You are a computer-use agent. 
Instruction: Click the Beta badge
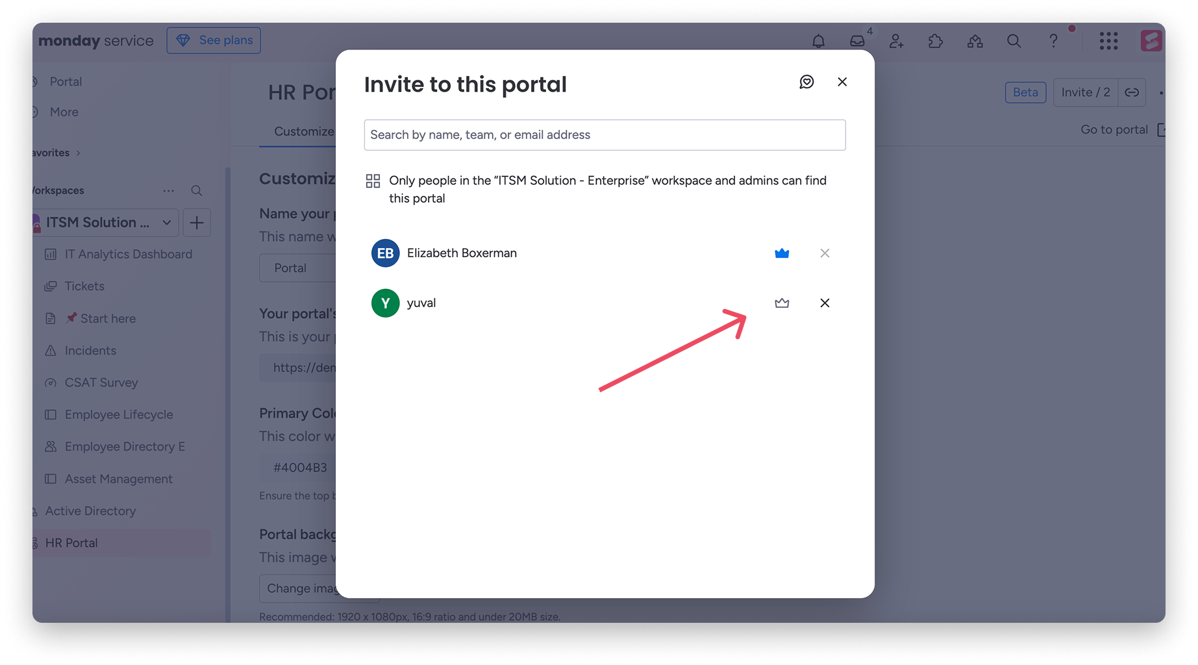1025,92
